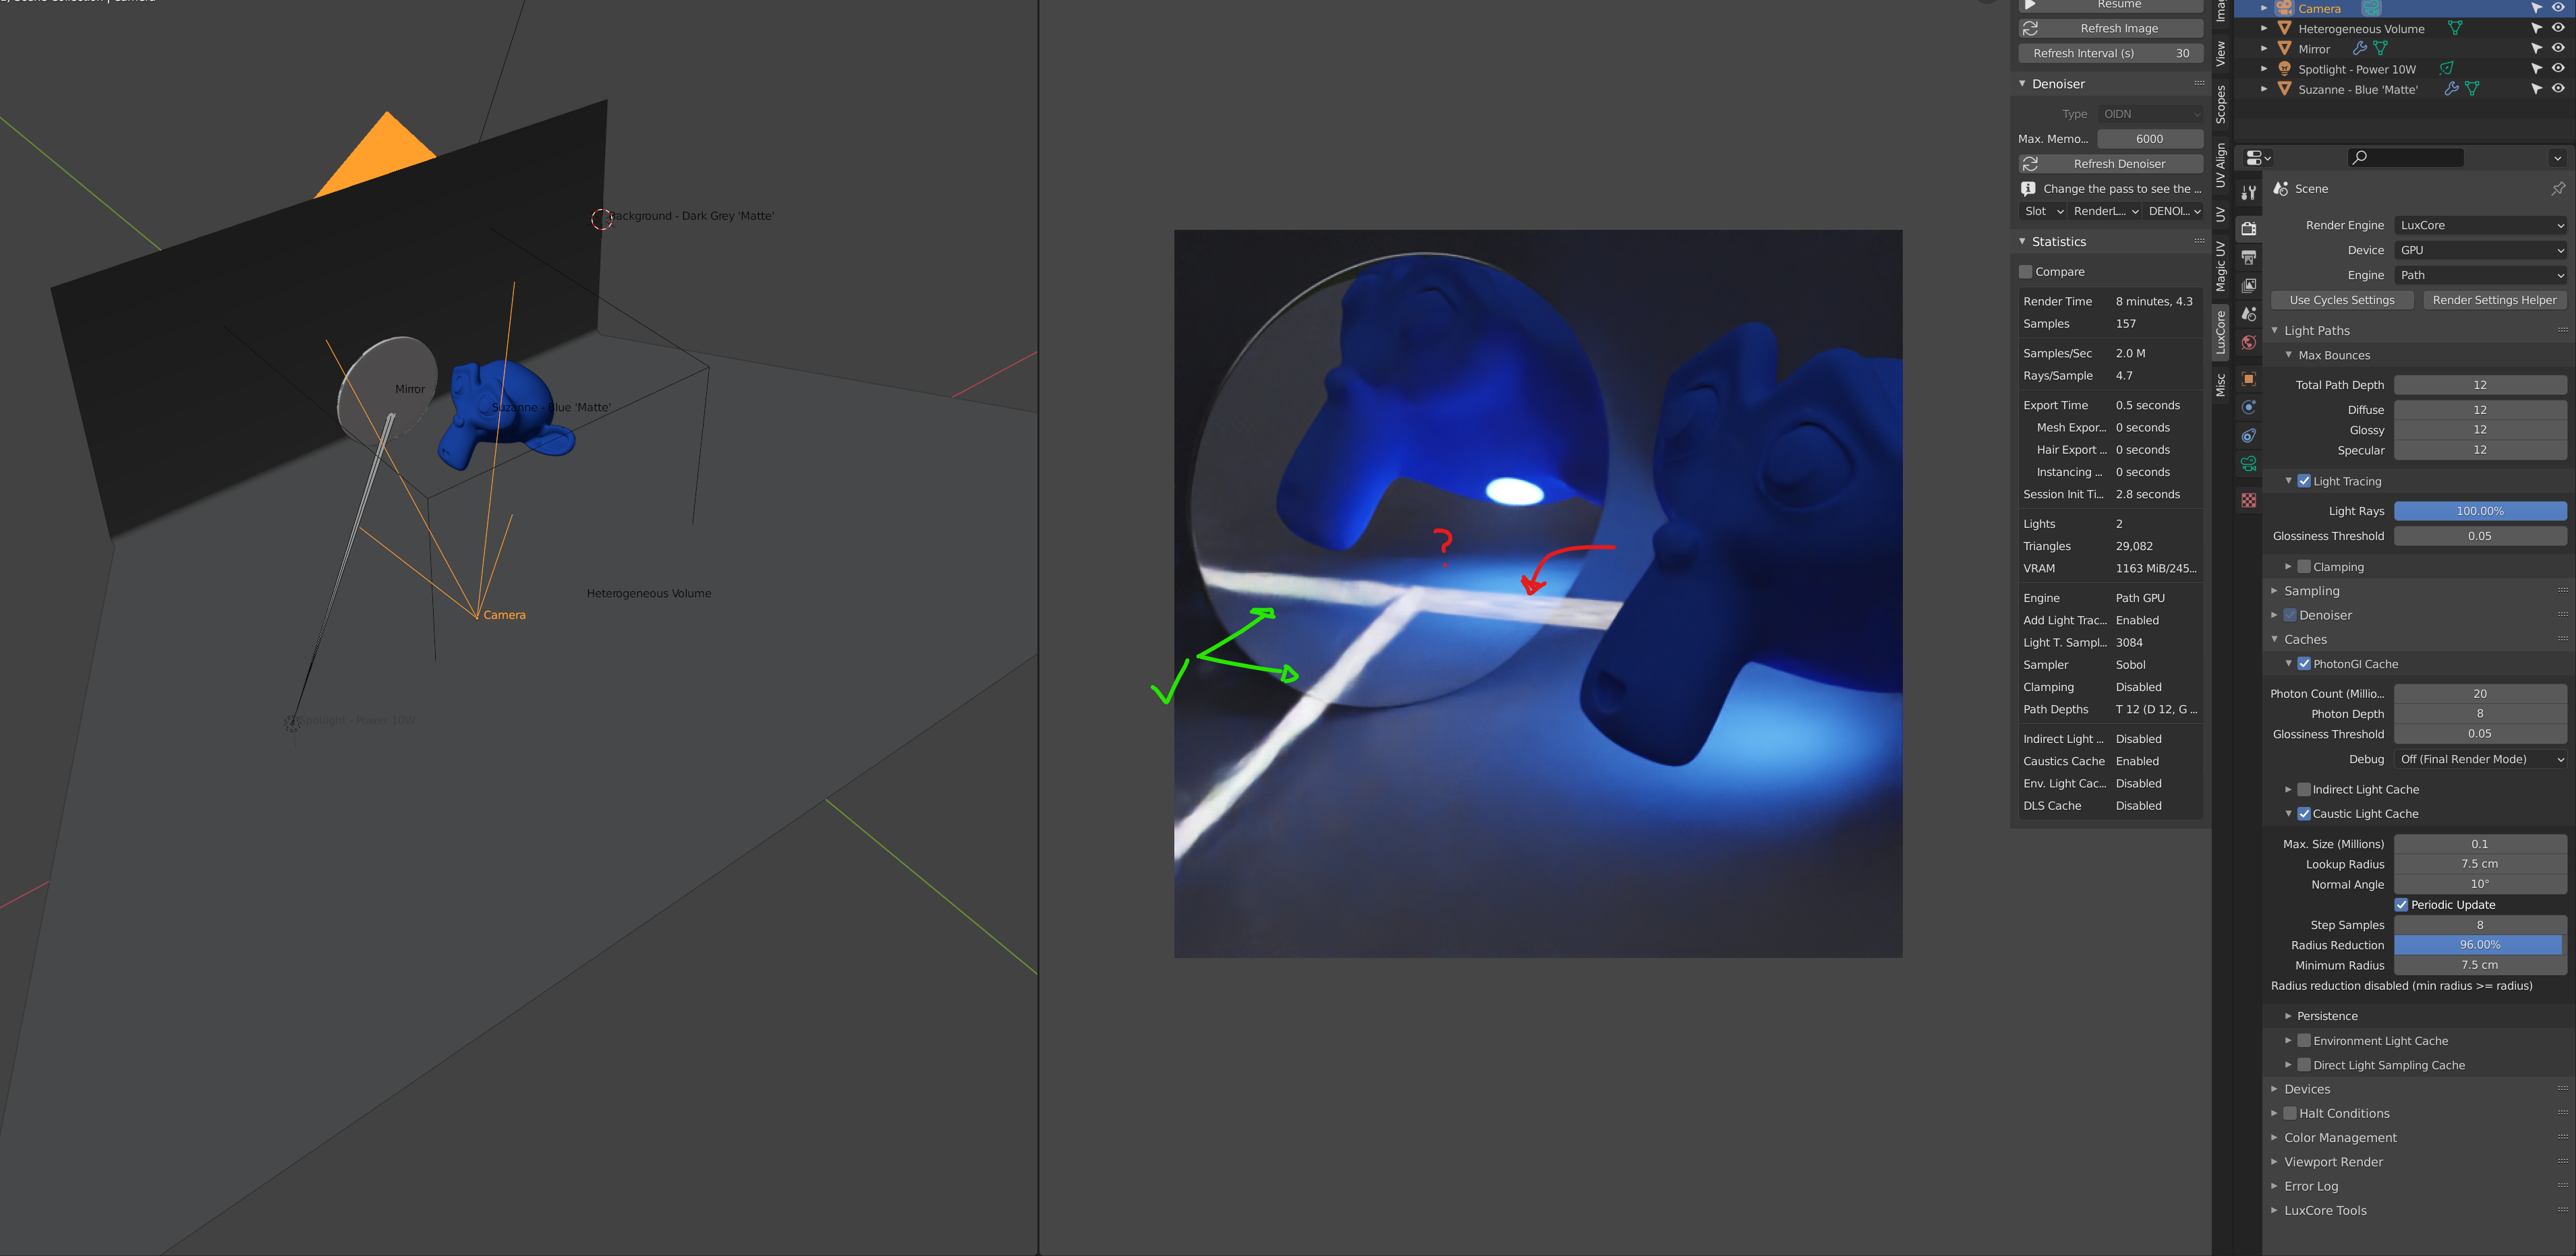2576x1256 pixels.
Task: Open the World properties tab icon
Action: coord(2248,342)
